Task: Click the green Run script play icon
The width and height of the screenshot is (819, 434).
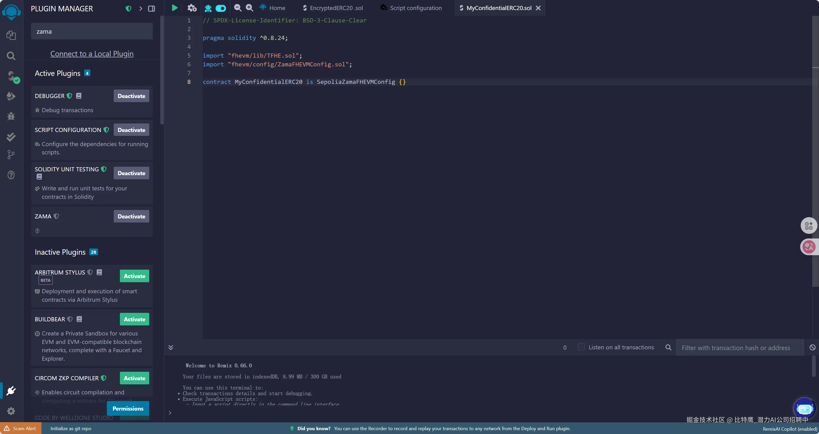Action: point(174,8)
